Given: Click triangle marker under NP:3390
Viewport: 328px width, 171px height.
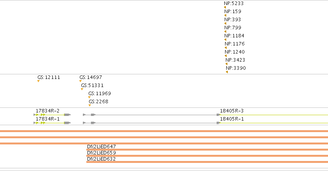Looking at the screenshot, I should 227,72.
